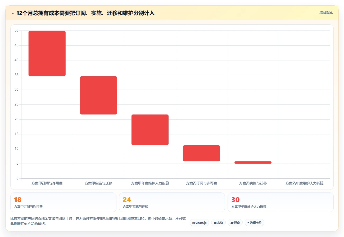Viewport: 344px width, 237px height.
Task: Open the data card showing 18
Action: click(63, 202)
